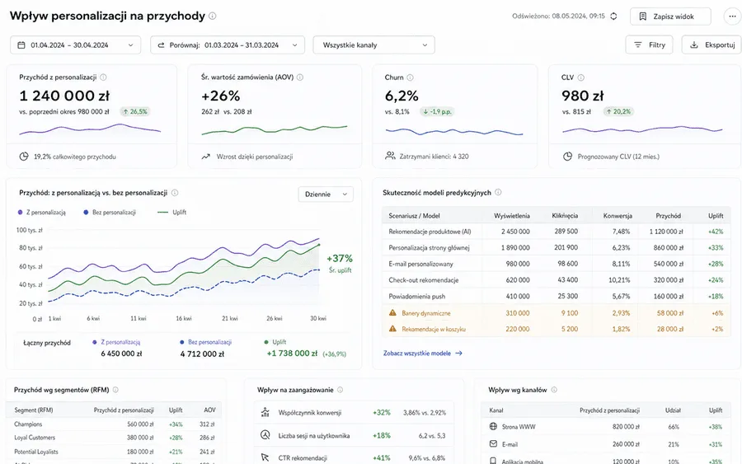Click pie chart icon by 19,2% całkowitego przychodu
This screenshot has width=742, height=464.
(x=24, y=157)
